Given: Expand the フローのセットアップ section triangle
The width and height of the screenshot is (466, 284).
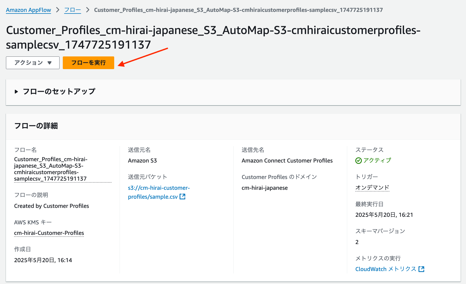Looking at the screenshot, I should click(x=16, y=92).
